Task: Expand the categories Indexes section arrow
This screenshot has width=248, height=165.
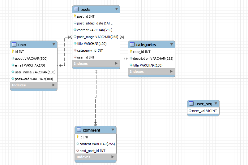Action: point(171,72)
